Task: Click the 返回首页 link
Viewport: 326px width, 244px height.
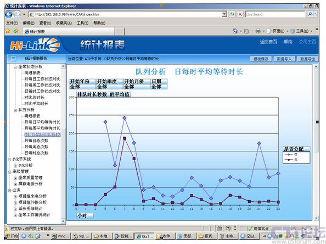Action: click(268, 42)
